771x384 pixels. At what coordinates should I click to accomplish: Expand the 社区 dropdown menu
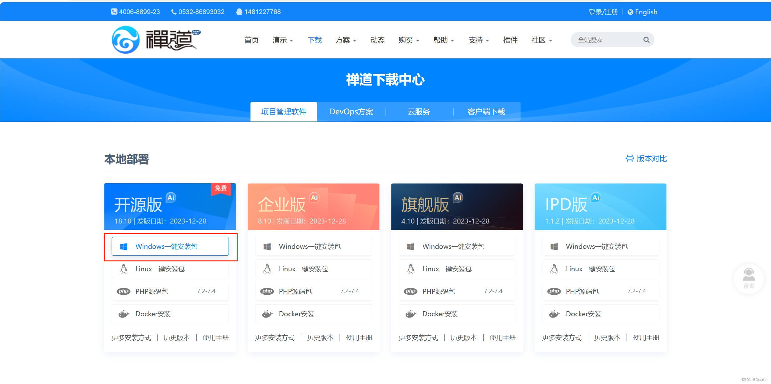542,40
